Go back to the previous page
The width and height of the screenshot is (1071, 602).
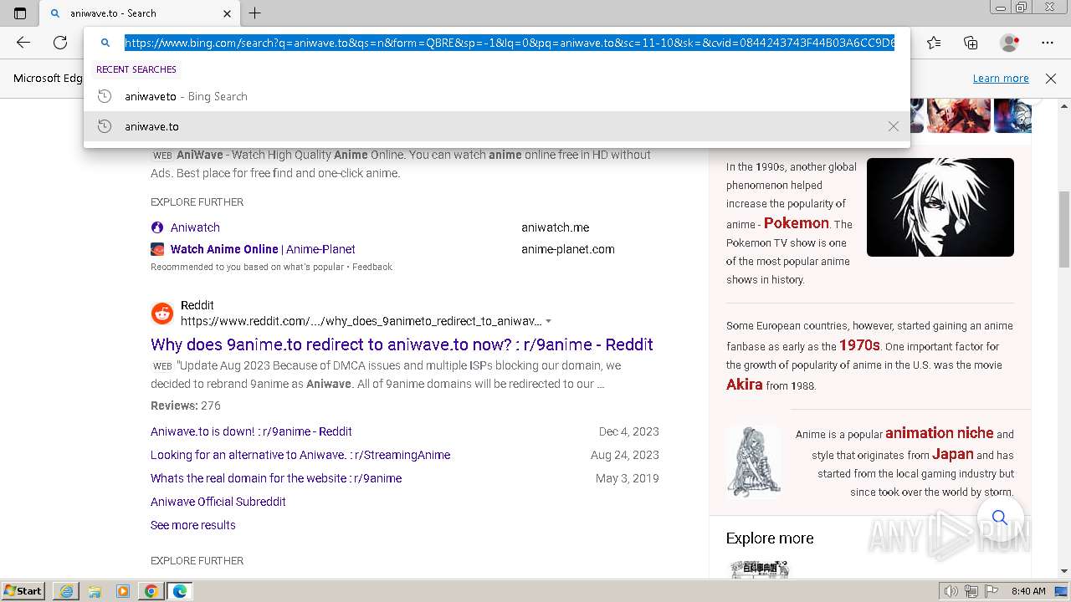coord(23,43)
